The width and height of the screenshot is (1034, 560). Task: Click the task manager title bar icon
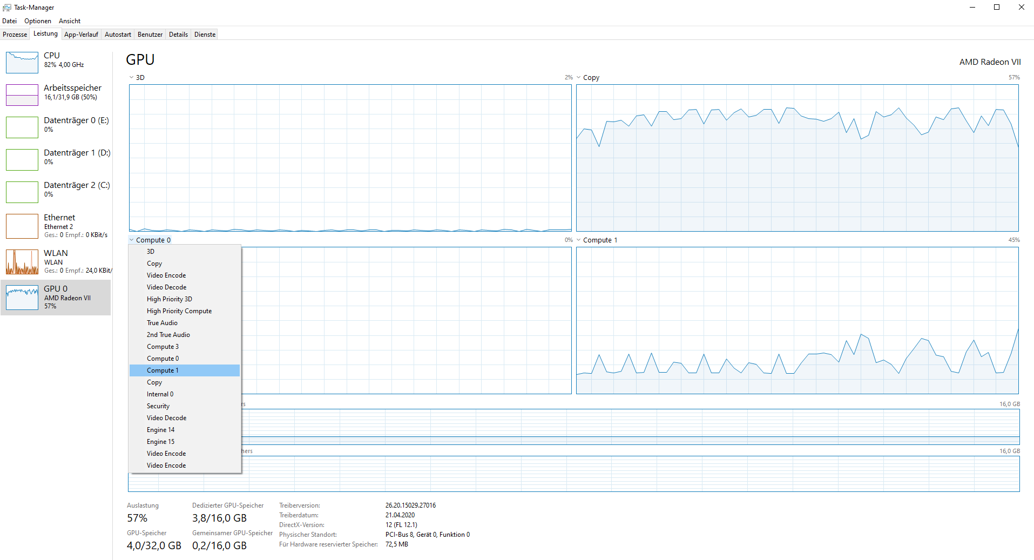coord(6,7)
